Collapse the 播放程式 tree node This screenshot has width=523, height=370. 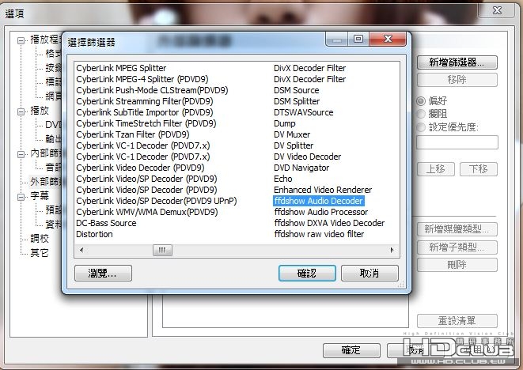pyautogui.click(x=21, y=40)
